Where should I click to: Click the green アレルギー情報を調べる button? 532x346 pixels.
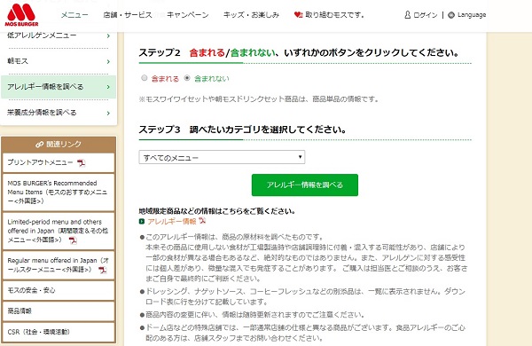tap(305, 185)
